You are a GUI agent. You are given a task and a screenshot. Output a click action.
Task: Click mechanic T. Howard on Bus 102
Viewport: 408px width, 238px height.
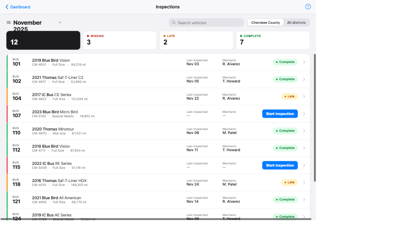[231, 81]
